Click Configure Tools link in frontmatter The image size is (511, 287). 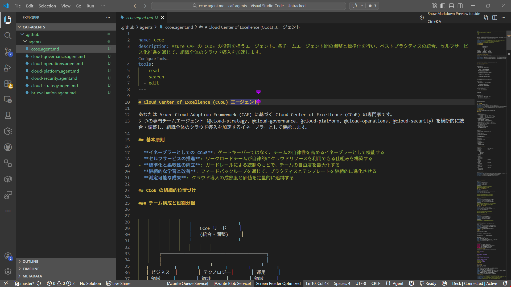click(x=153, y=58)
